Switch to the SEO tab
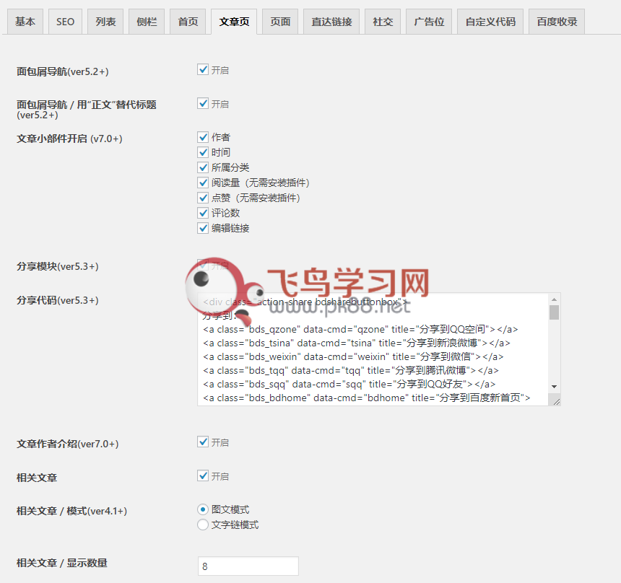The width and height of the screenshot is (621, 583). [65, 22]
